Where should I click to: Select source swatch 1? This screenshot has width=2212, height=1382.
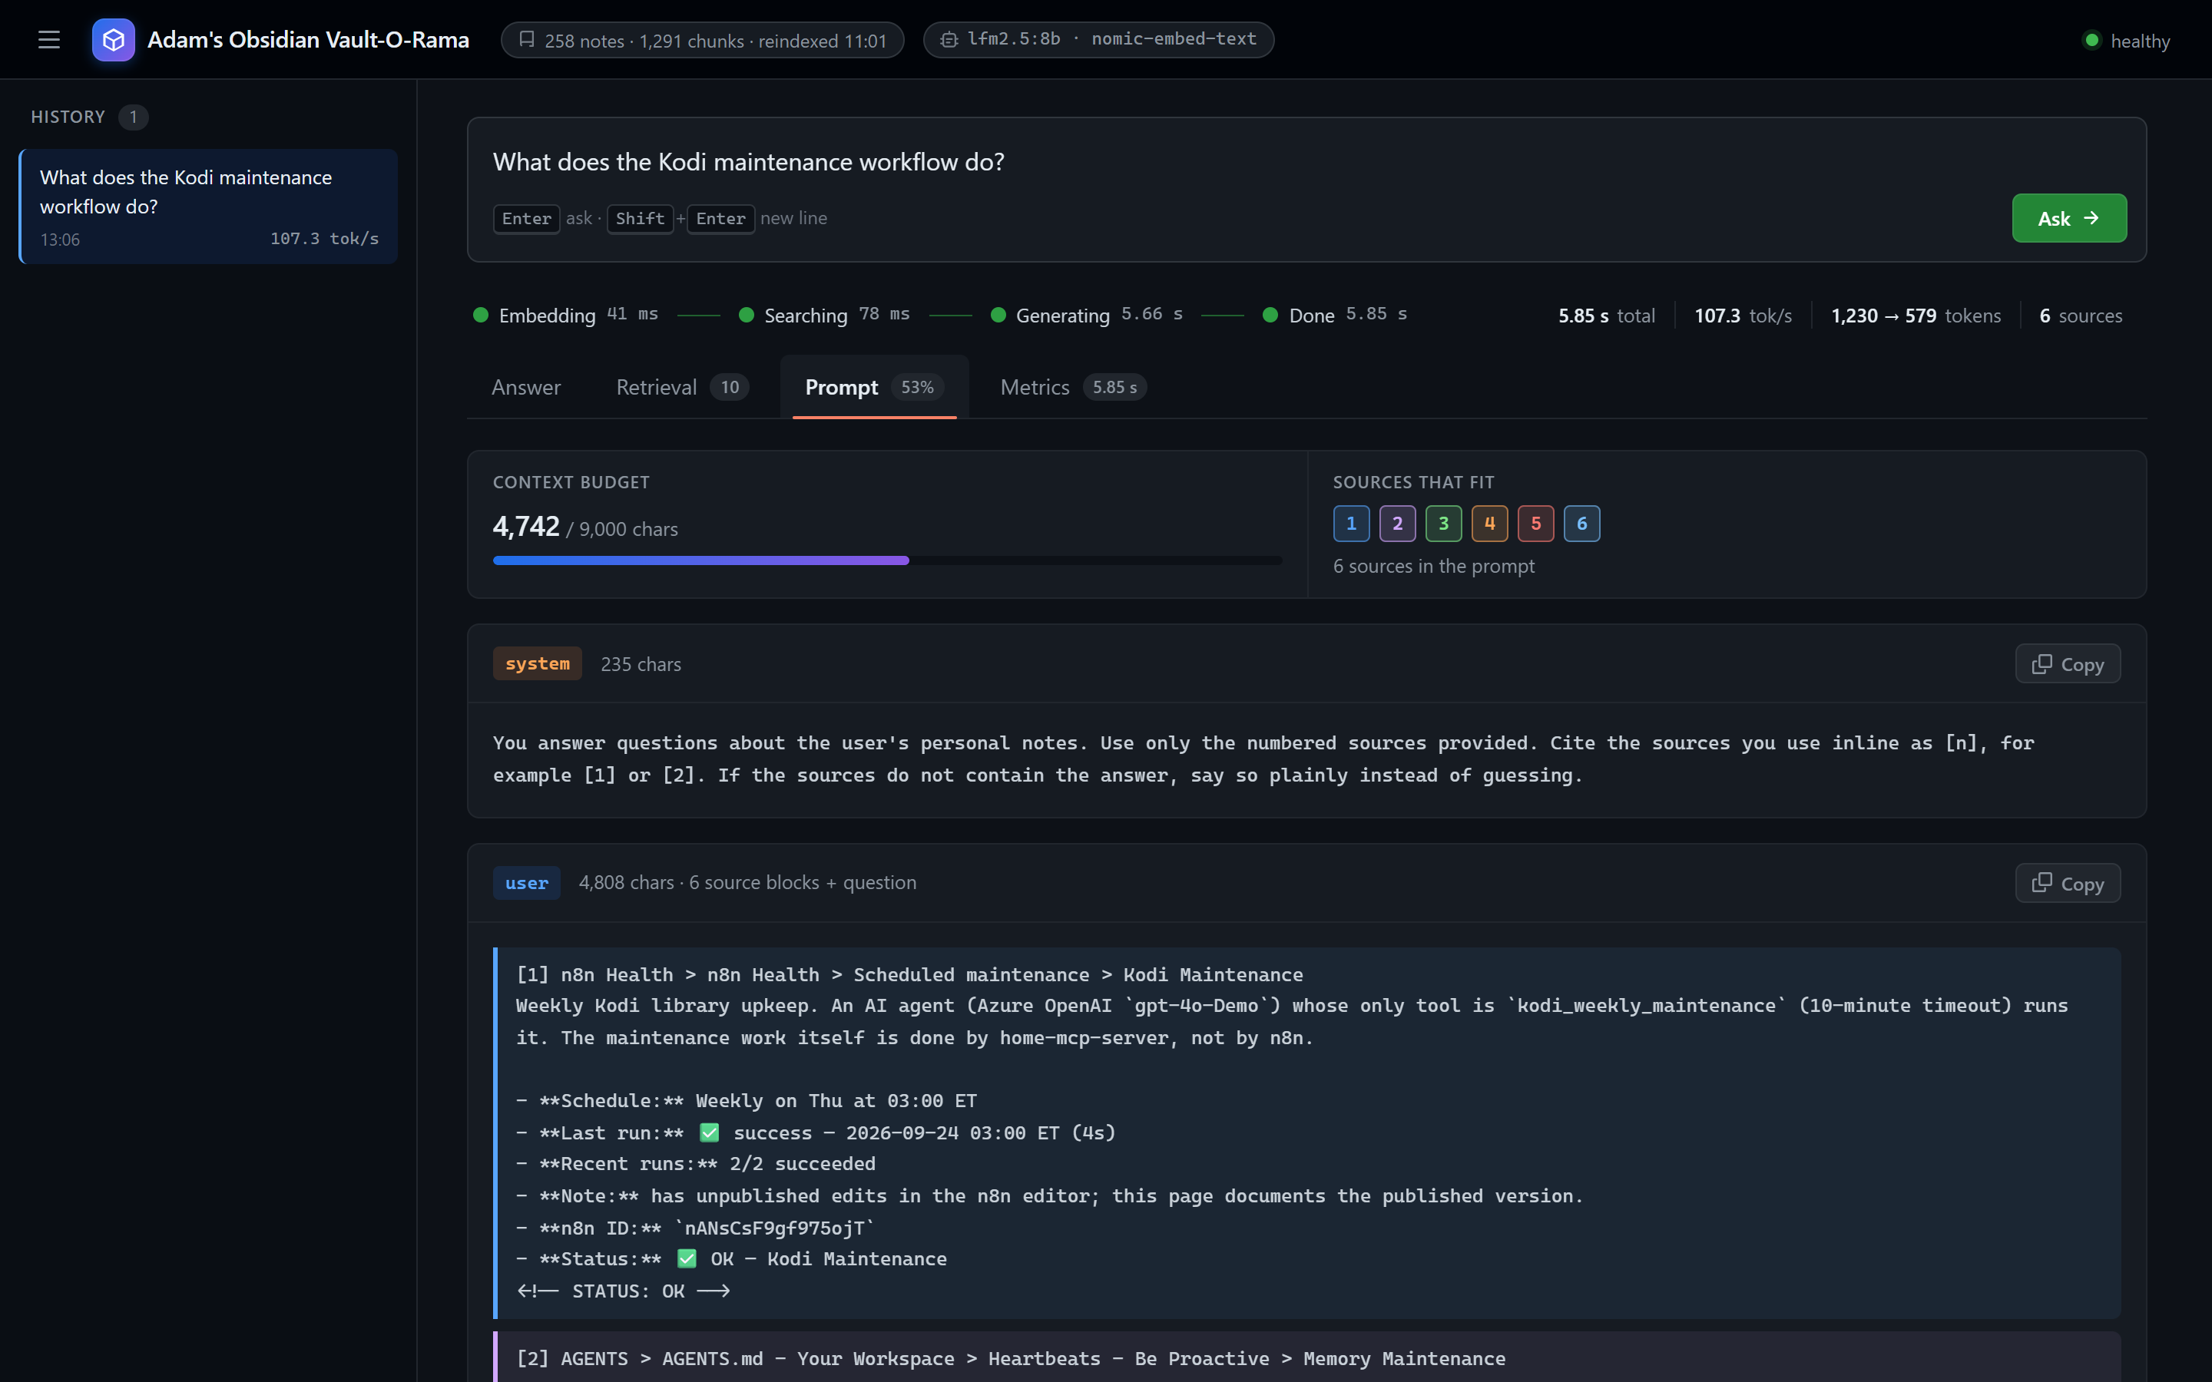click(x=1351, y=524)
